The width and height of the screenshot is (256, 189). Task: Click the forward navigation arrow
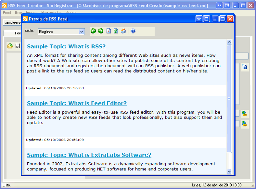[x=100, y=31]
